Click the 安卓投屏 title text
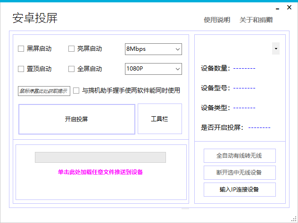This screenshot has height=223, width=298. coord(35,18)
